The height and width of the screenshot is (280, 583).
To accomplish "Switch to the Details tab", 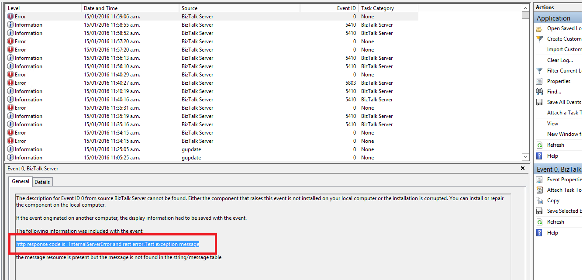I will point(42,182).
